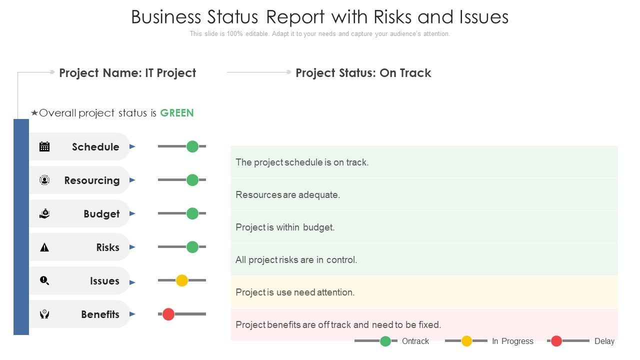The image size is (640, 360).
Task: Click the blue arrow after Schedule
Action: click(x=132, y=146)
